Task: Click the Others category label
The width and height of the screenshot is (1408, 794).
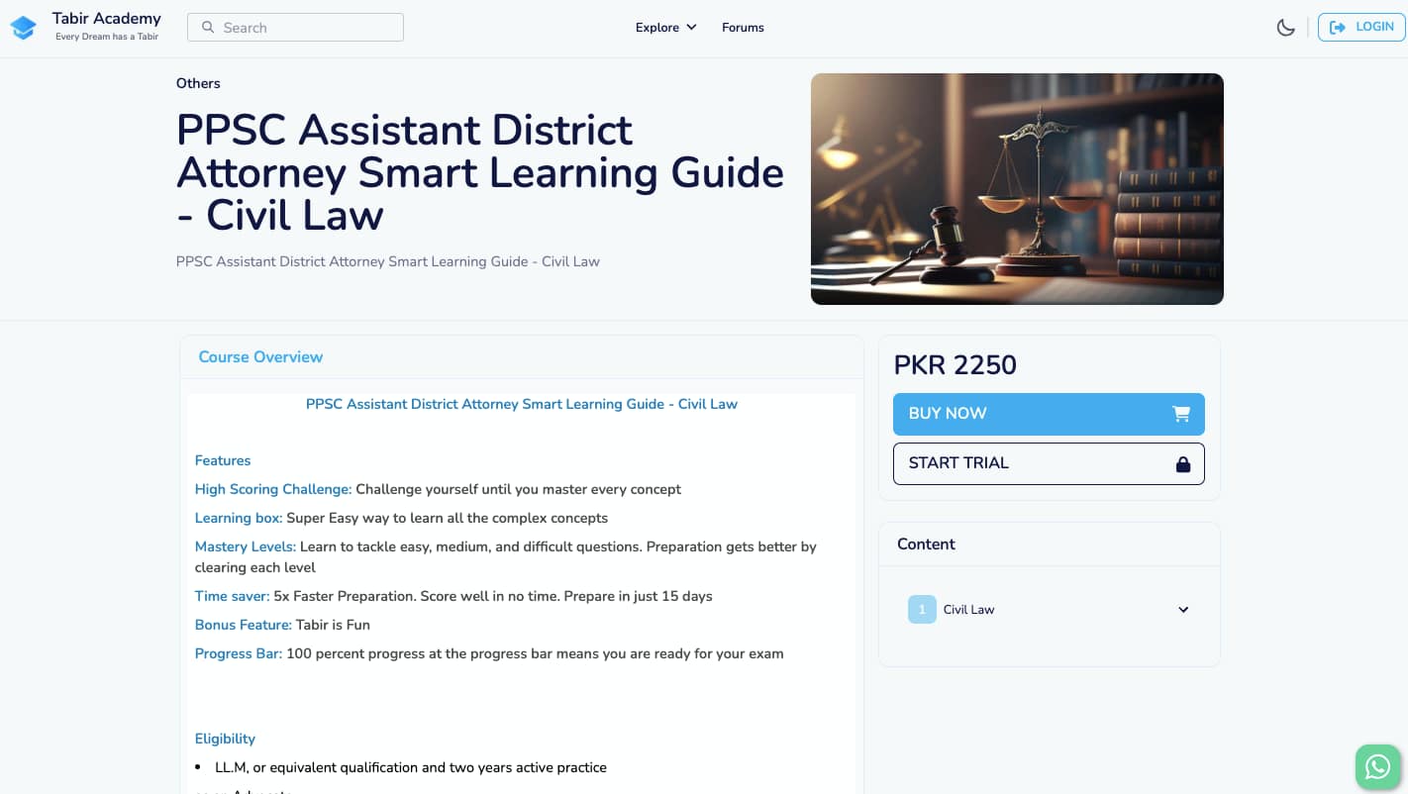Action: pos(198,83)
